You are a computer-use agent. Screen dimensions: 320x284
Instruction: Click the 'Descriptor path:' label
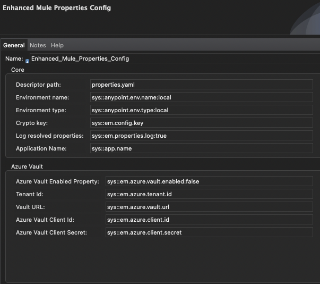click(38, 85)
